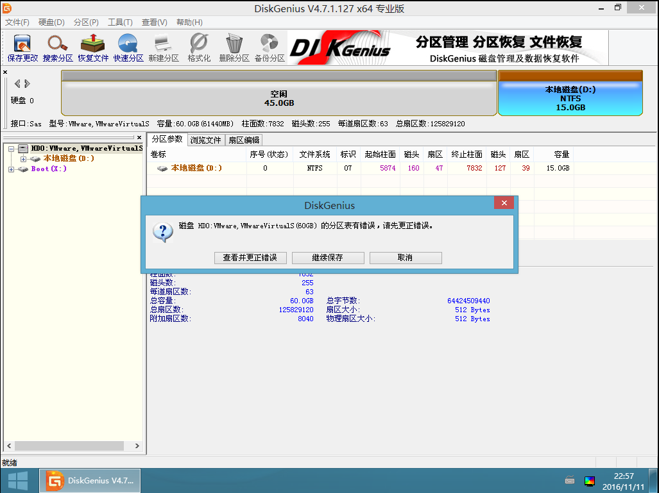Viewport: 659px width, 493px height.
Task: Click the 7832 end cylinder cell
Action: coord(474,168)
